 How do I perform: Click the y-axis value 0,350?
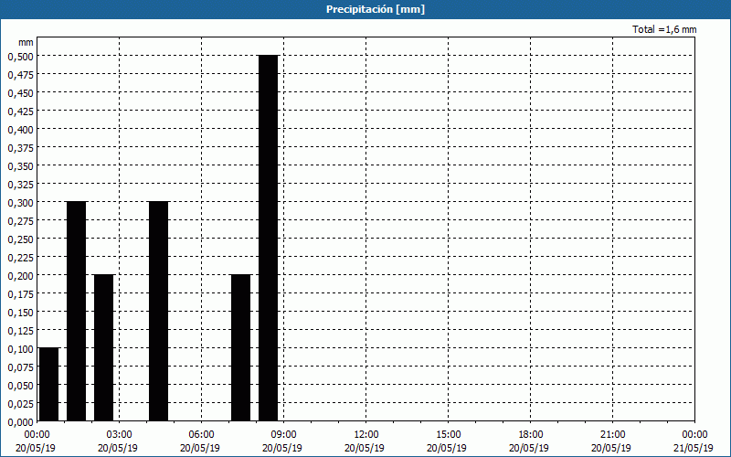pyautogui.click(x=20, y=166)
